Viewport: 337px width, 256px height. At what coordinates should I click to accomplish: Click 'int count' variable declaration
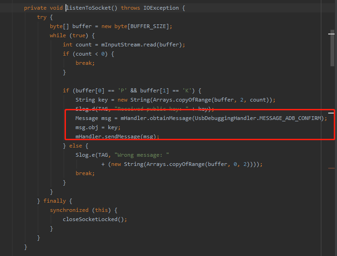[x=77, y=45]
